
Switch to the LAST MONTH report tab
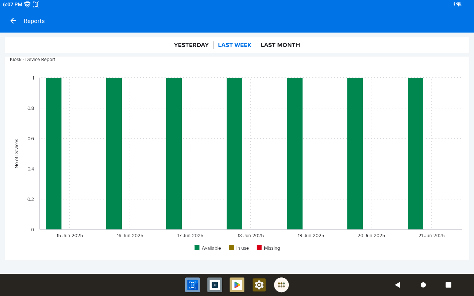click(x=280, y=45)
